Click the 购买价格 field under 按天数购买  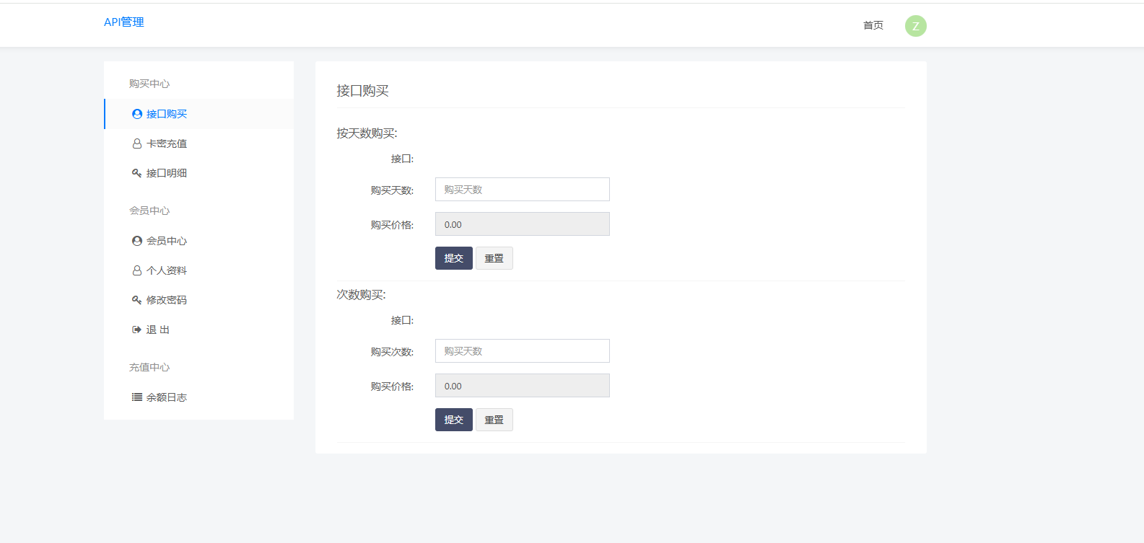click(x=522, y=224)
